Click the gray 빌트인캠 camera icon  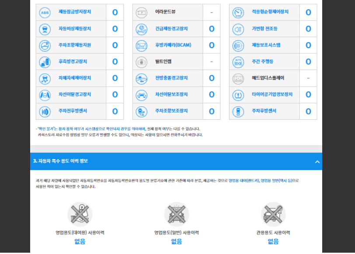pos(142,62)
